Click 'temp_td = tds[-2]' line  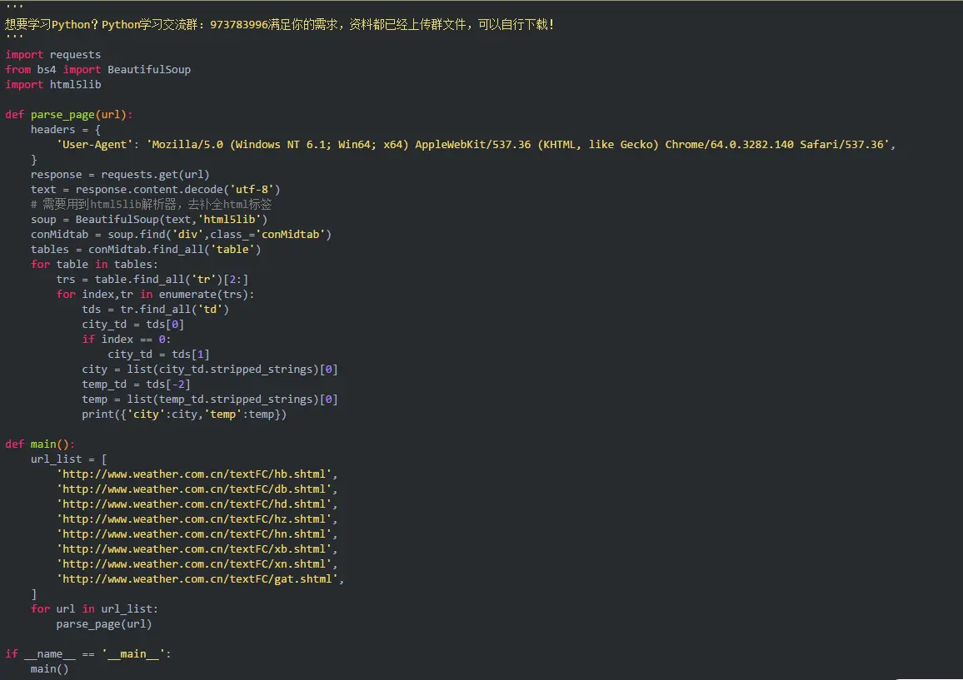[x=137, y=385]
